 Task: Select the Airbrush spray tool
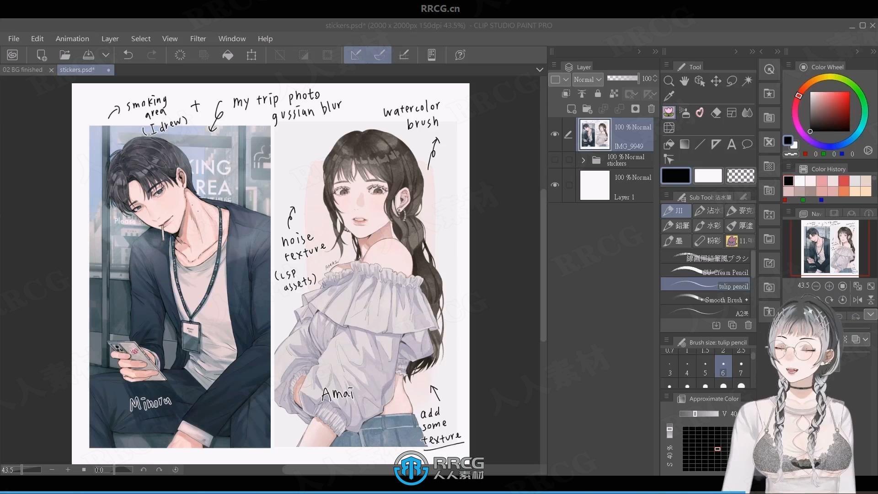684,113
